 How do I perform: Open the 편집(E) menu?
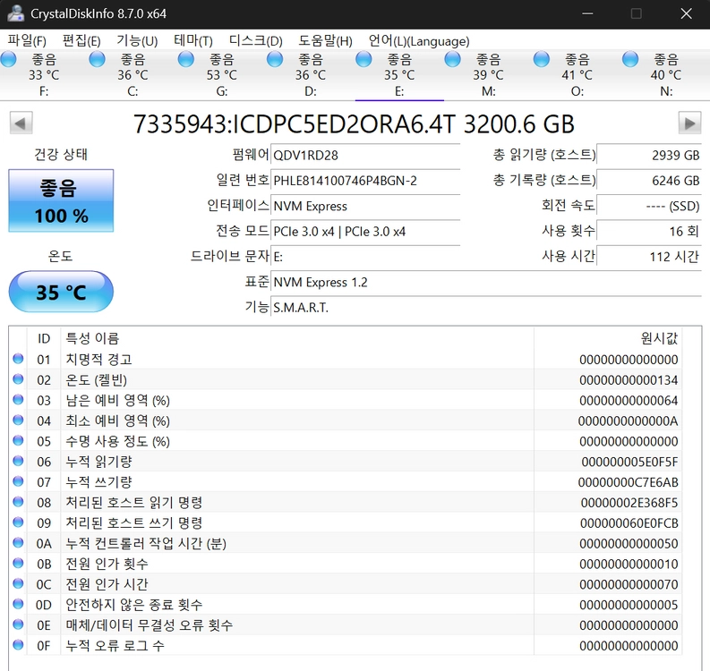tap(81, 41)
